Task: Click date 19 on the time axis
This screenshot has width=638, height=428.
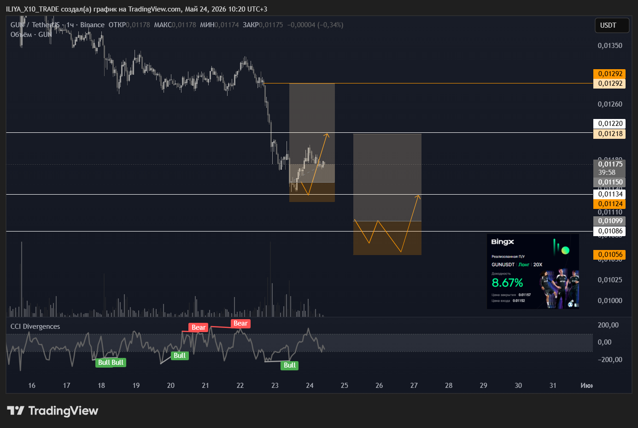Action: point(136,386)
